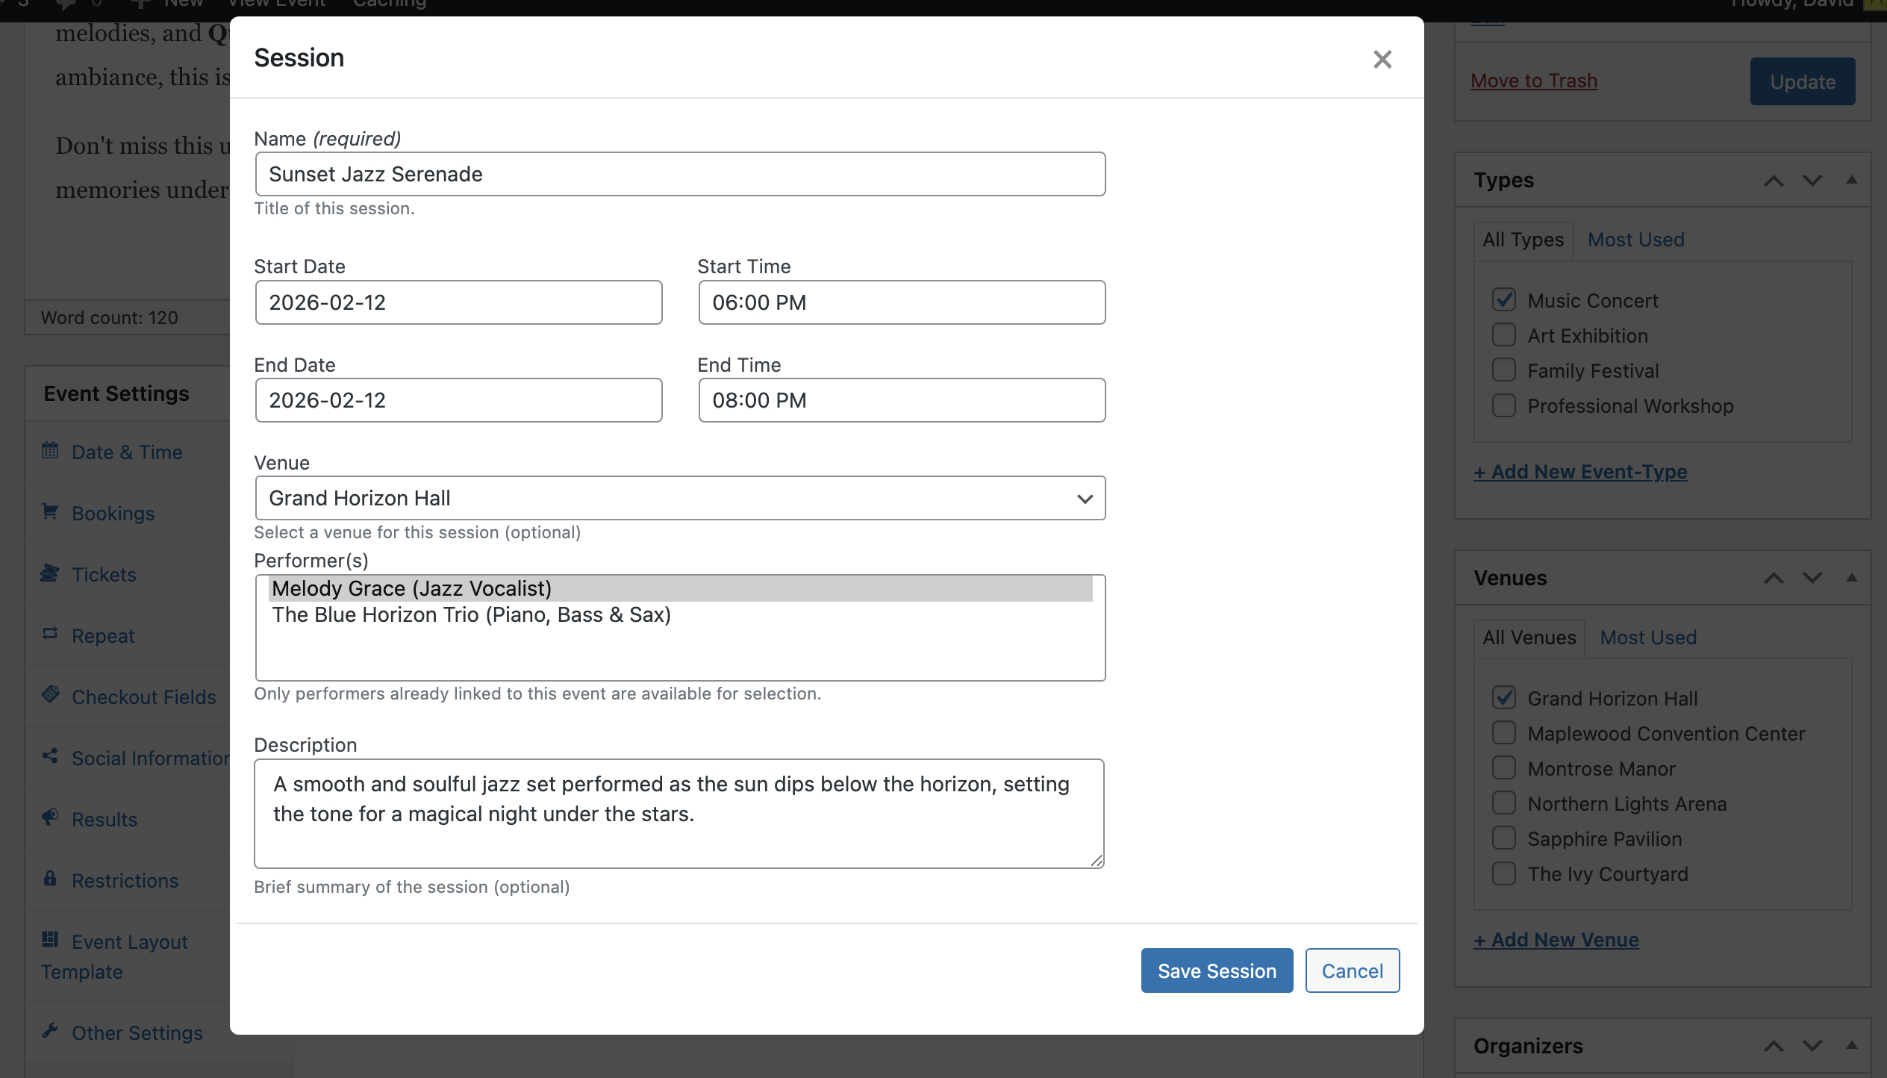
Task: Click the Add New Venue link
Action: coord(1556,940)
